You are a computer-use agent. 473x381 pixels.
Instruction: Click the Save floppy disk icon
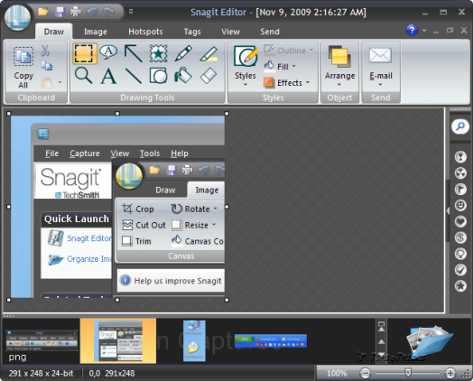click(60, 12)
